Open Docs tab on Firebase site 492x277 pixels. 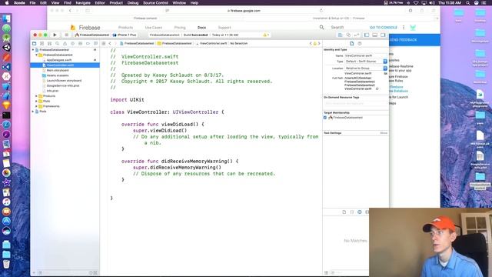point(201,28)
